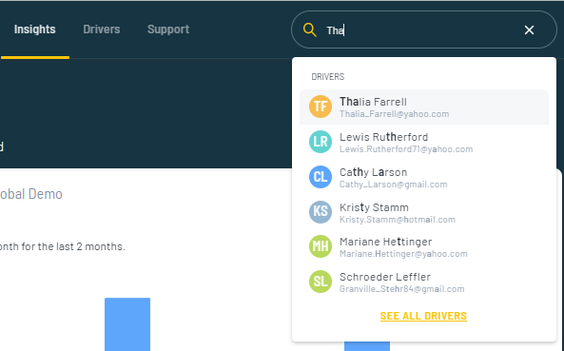Click the search field containing "Tha"
The height and width of the screenshot is (351, 564).
pos(424,29)
